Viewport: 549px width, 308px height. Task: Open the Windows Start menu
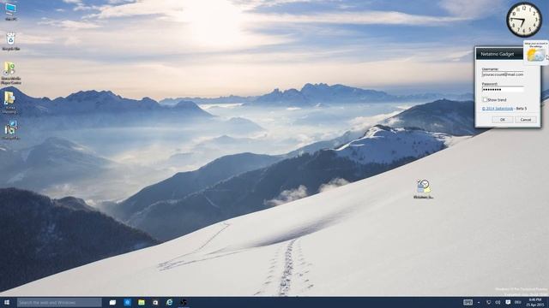tap(6, 302)
